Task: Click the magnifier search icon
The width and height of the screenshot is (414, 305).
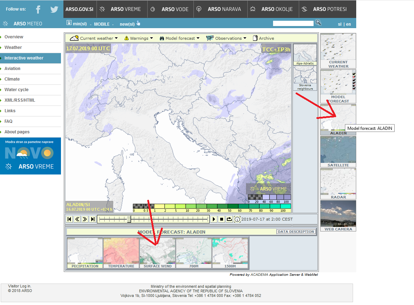Action: [x=319, y=23]
